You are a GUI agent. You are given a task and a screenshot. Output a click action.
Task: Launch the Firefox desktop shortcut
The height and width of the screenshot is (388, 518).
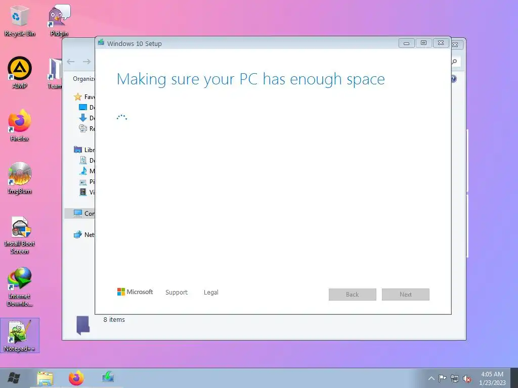point(19,125)
